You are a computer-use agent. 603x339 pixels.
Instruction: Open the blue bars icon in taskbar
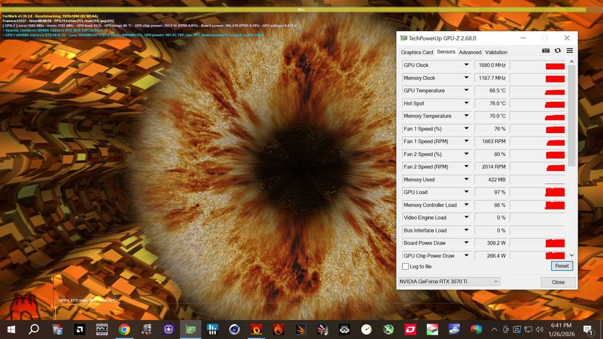(212, 329)
